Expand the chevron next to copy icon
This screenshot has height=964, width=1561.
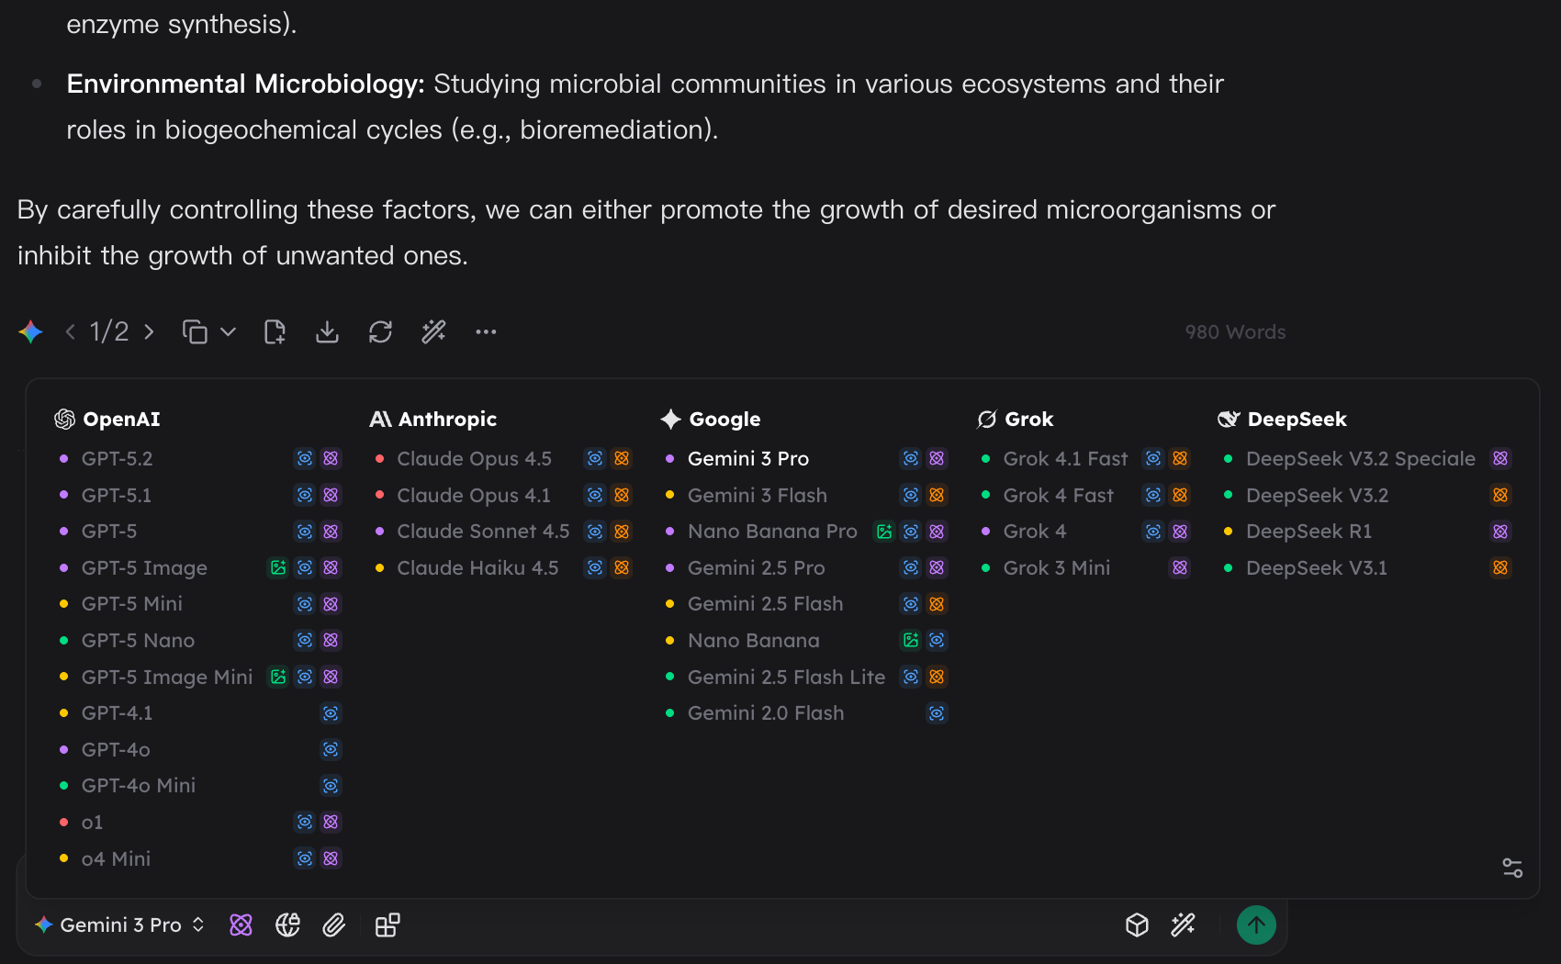pos(229,331)
